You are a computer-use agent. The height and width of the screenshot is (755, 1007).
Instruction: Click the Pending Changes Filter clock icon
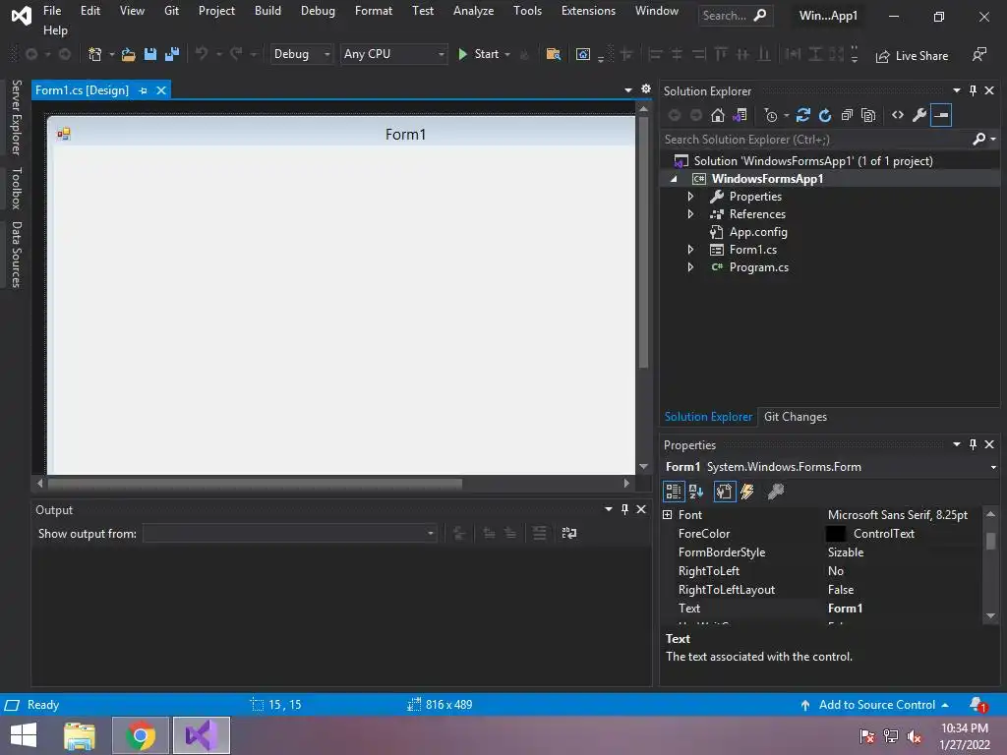771,116
